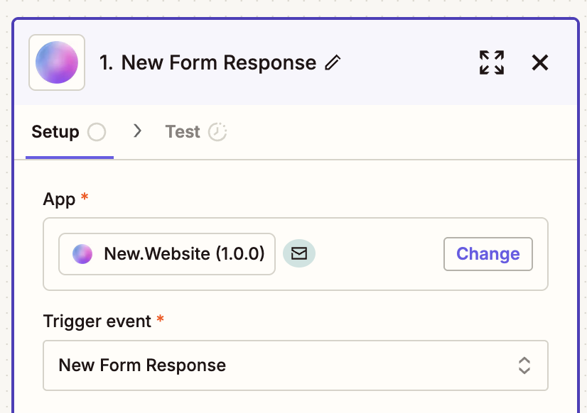Click the chevron between Setup and Test
Screen dimensions: 587x413
coord(138,131)
